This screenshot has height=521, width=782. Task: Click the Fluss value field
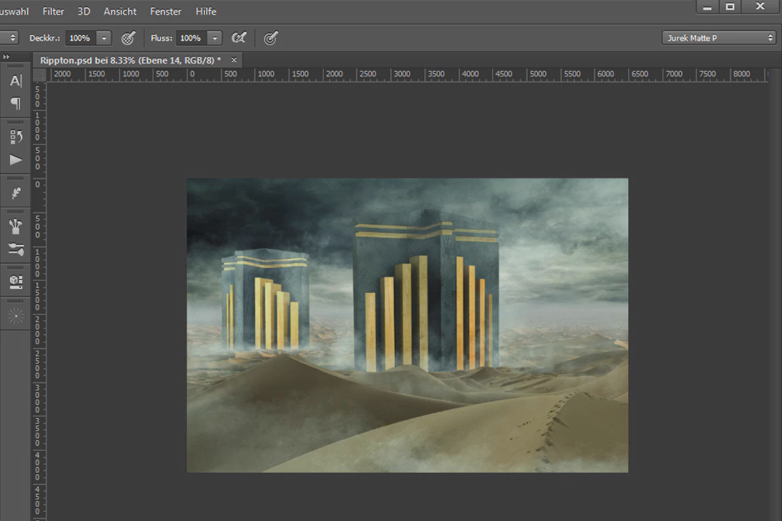click(x=192, y=38)
